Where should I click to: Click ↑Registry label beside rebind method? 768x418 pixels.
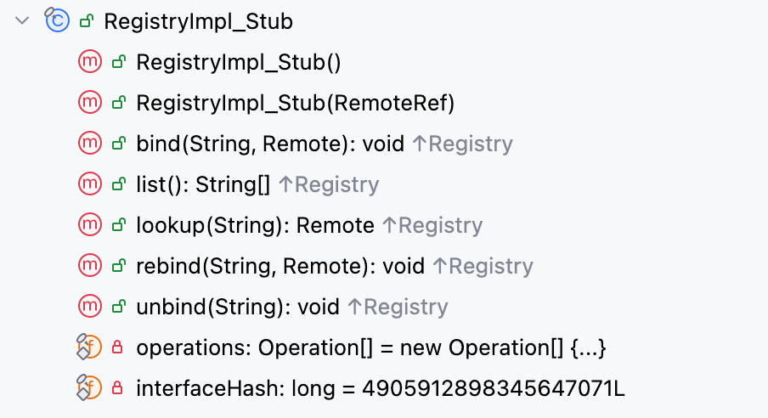click(483, 266)
